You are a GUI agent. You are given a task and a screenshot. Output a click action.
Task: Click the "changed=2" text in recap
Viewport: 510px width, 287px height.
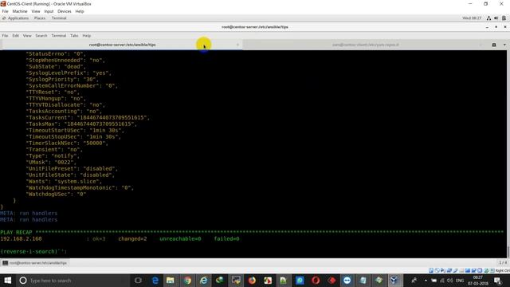132,239
